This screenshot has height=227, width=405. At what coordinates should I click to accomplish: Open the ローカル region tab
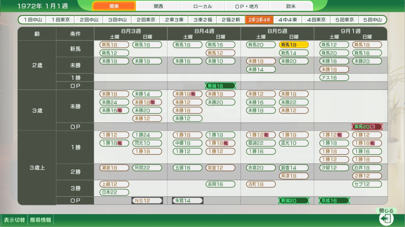click(x=203, y=6)
